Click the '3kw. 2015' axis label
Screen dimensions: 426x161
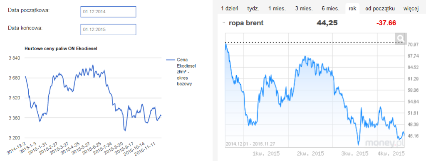click(355, 154)
